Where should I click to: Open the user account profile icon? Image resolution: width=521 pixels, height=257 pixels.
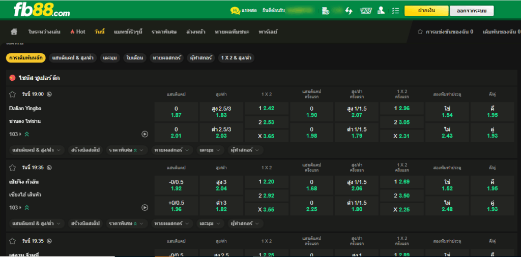(x=381, y=11)
